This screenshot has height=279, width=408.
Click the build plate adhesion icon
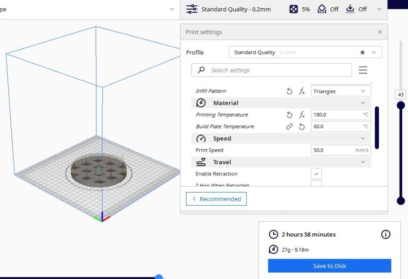(x=350, y=9)
